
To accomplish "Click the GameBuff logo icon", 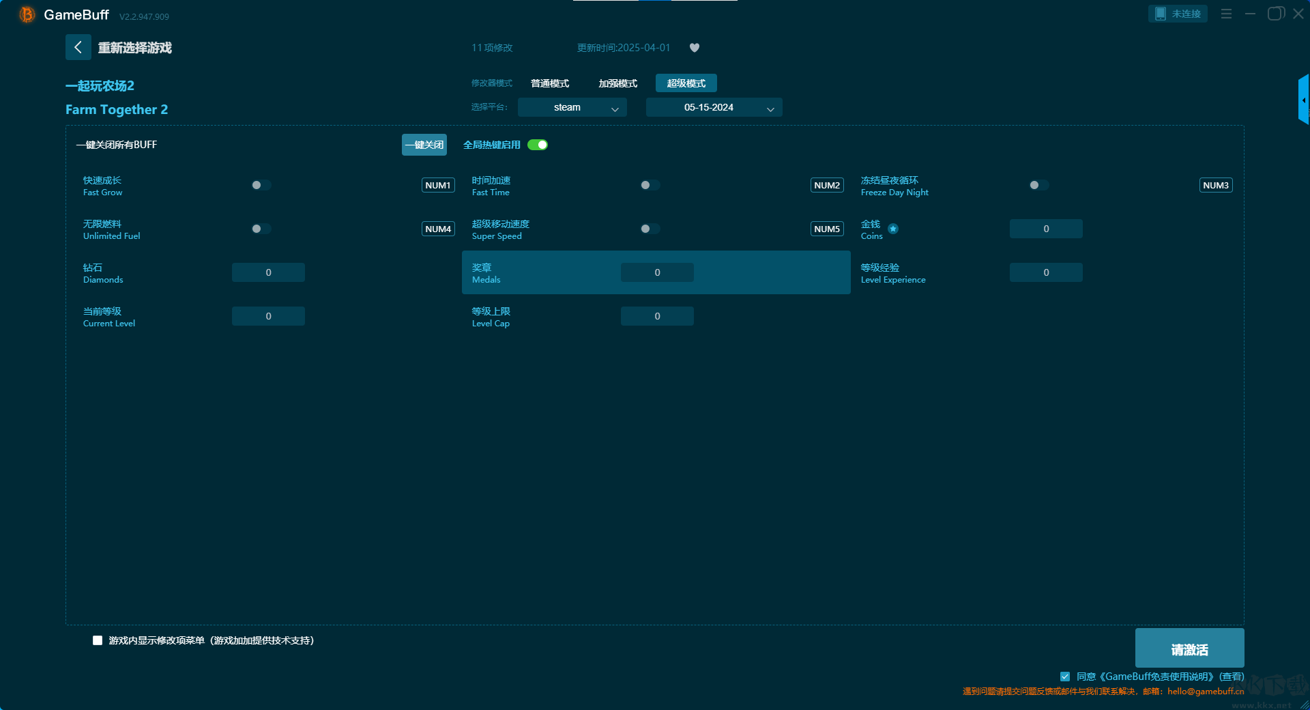I will click(x=27, y=14).
